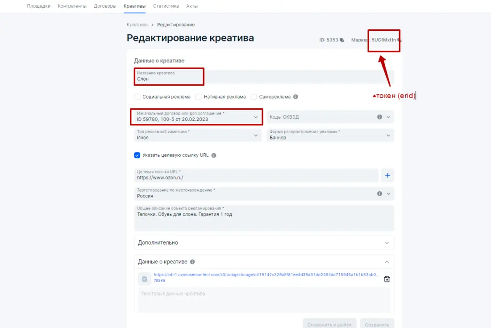The width and height of the screenshot is (491, 328).
Task: Open the Площадки tab
Action: 38,6
